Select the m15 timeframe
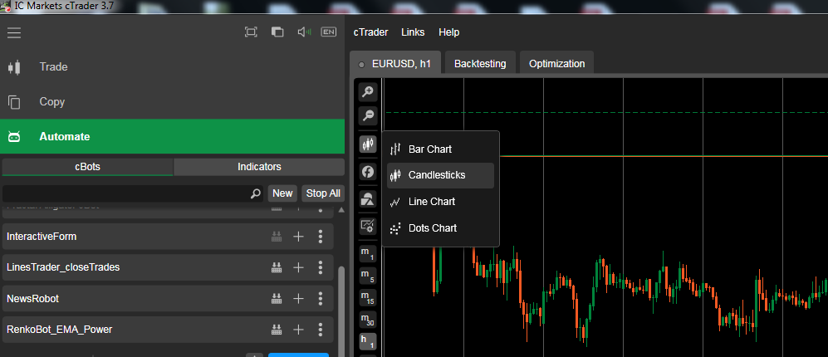 point(368,298)
